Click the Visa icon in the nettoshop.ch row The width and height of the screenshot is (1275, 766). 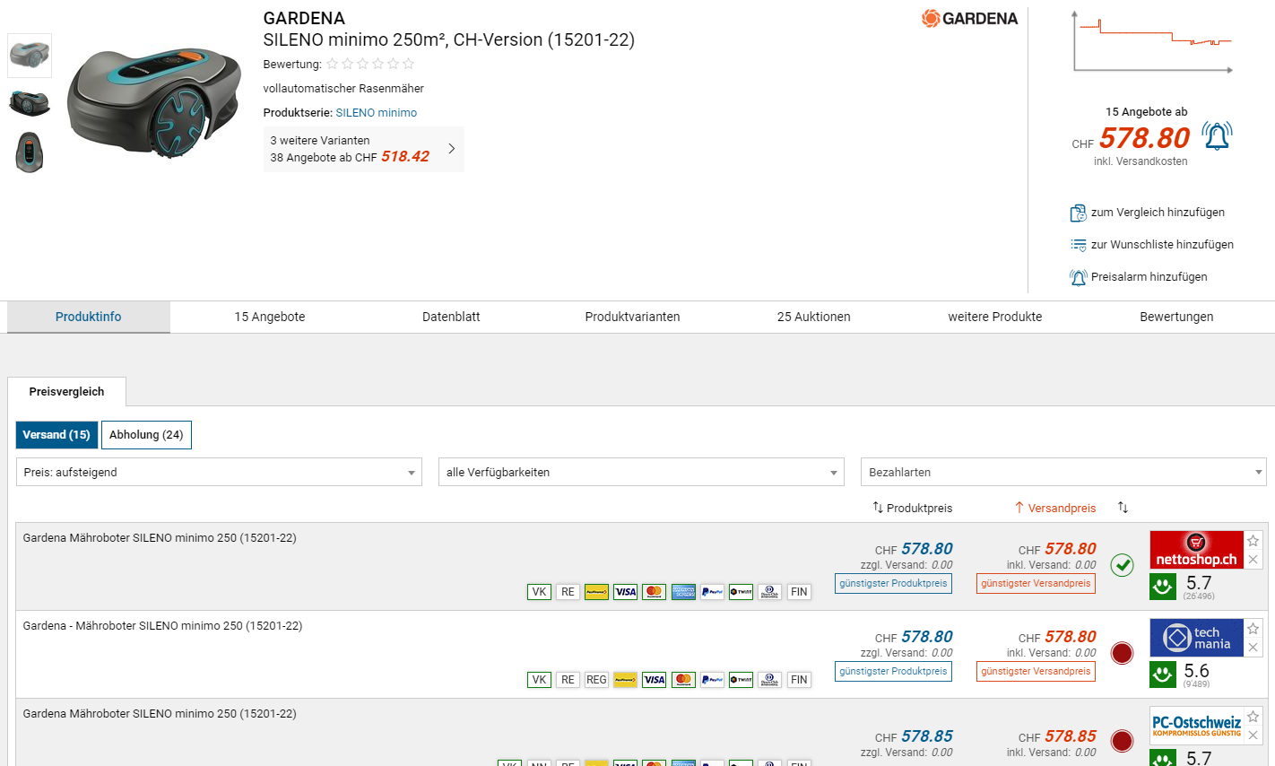625,592
